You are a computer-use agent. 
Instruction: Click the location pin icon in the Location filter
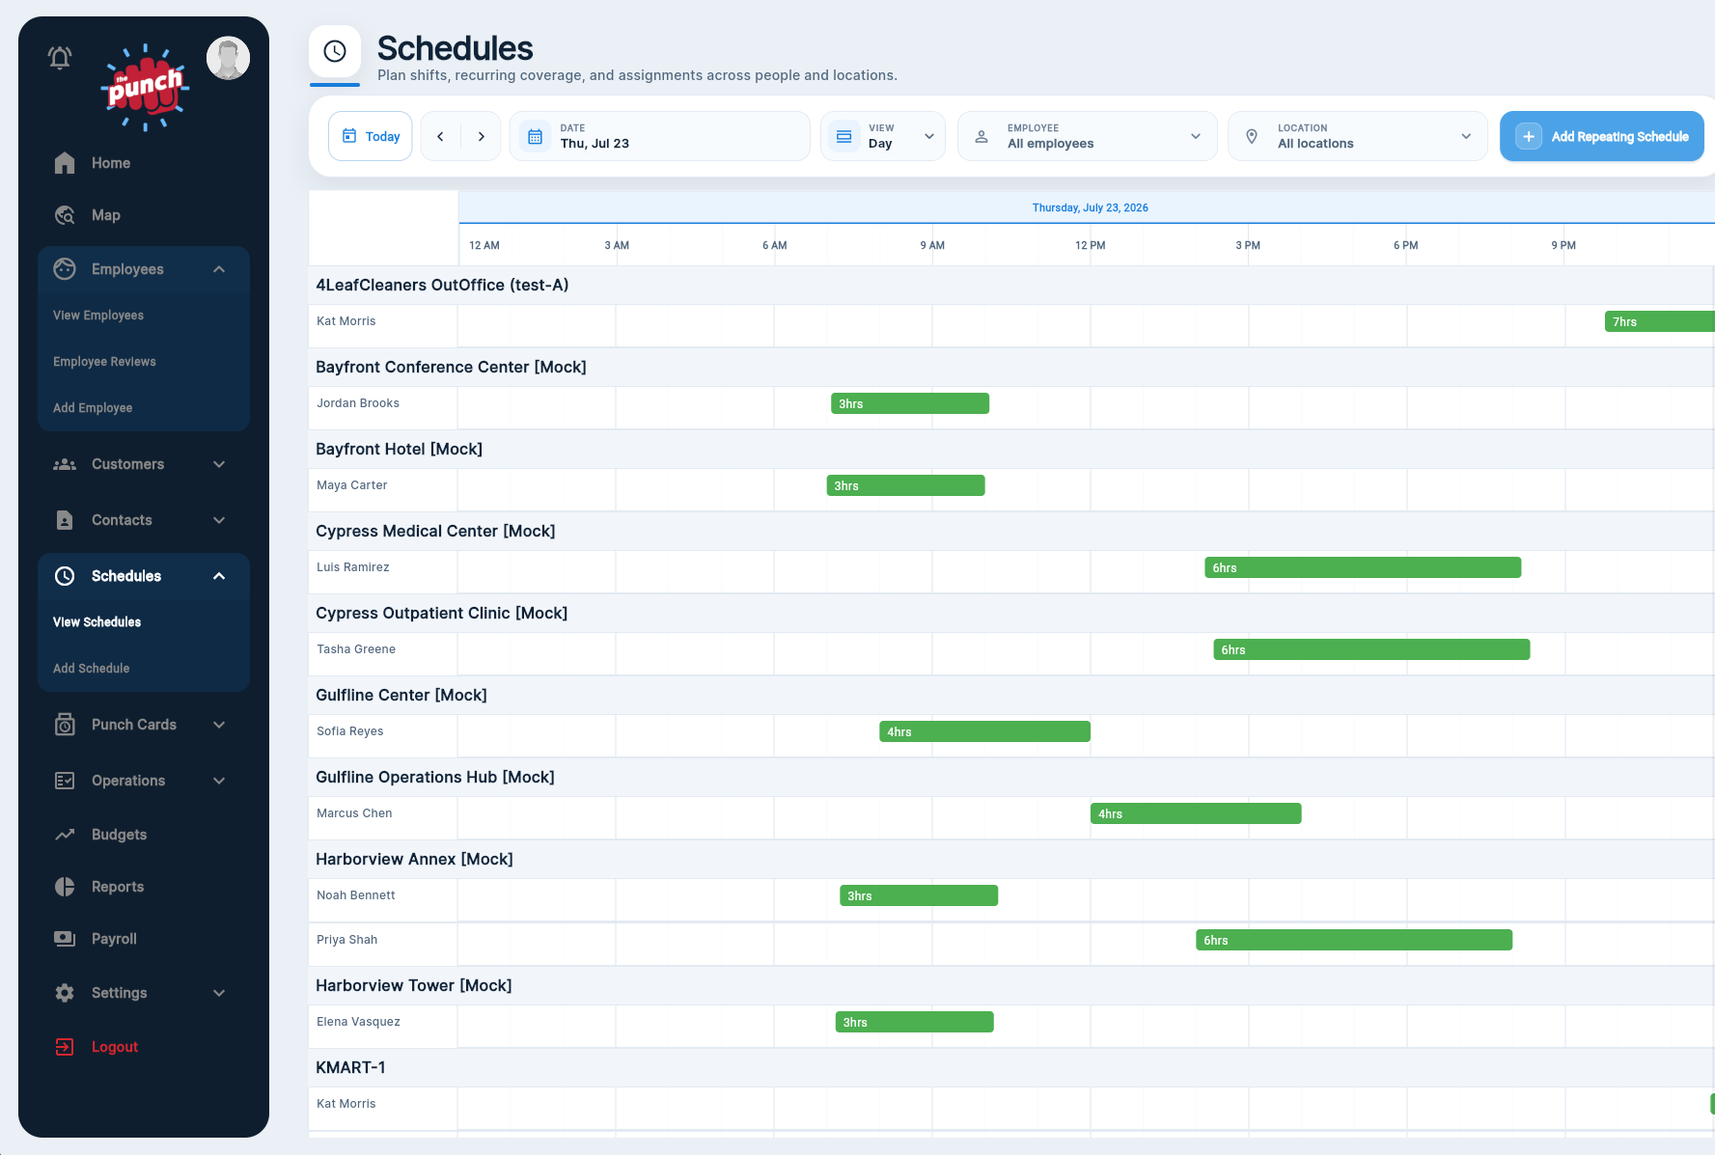point(1252,136)
